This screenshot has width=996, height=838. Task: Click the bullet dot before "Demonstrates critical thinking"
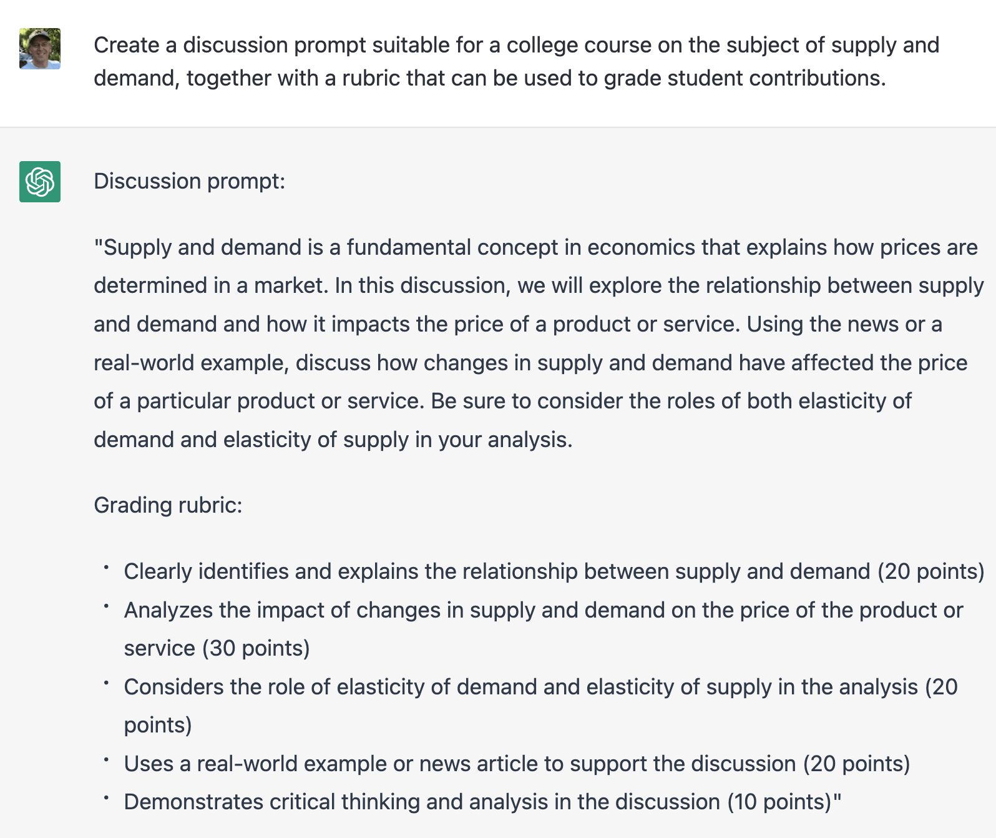pyautogui.click(x=107, y=798)
